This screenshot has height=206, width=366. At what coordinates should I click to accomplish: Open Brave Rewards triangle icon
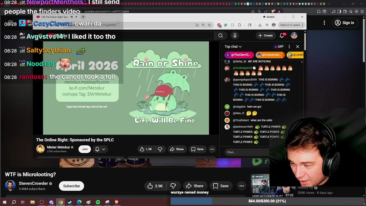(279, 11)
